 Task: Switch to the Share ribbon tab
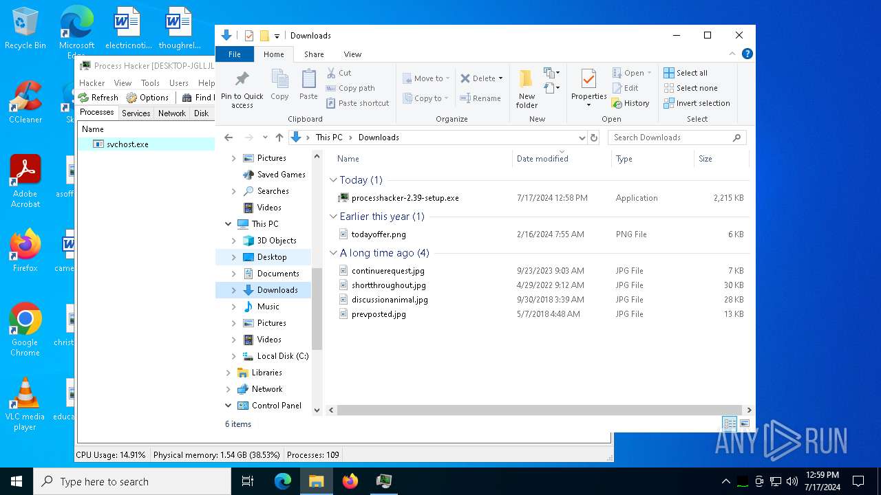pos(314,54)
